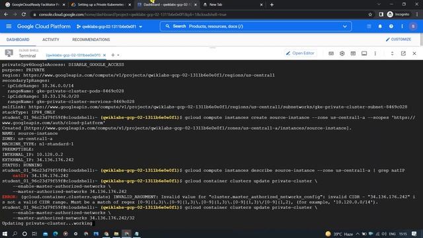This screenshot has height=238, width=423.
Task: Switch to the DASHBOARD tab
Action: point(18,40)
